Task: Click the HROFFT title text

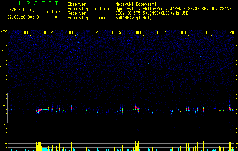Action: tap(39, 3)
